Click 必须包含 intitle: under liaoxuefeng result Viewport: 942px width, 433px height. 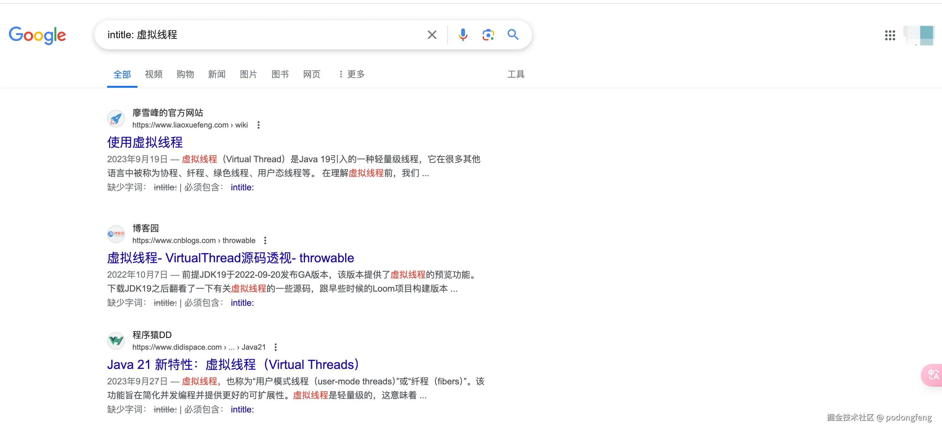pyautogui.click(x=242, y=187)
